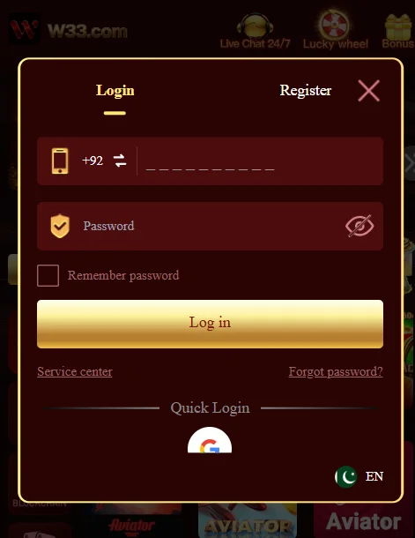Check the Remember password box

pyautogui.click(x=48, y=275)
